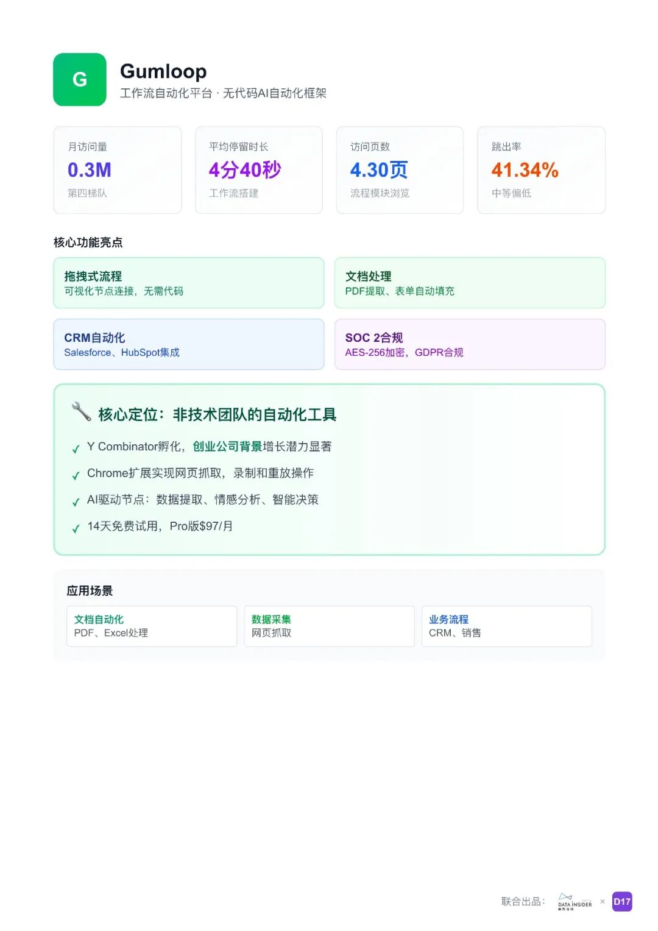Click the text Salesforce、HubSpot集成

point(122,353)
